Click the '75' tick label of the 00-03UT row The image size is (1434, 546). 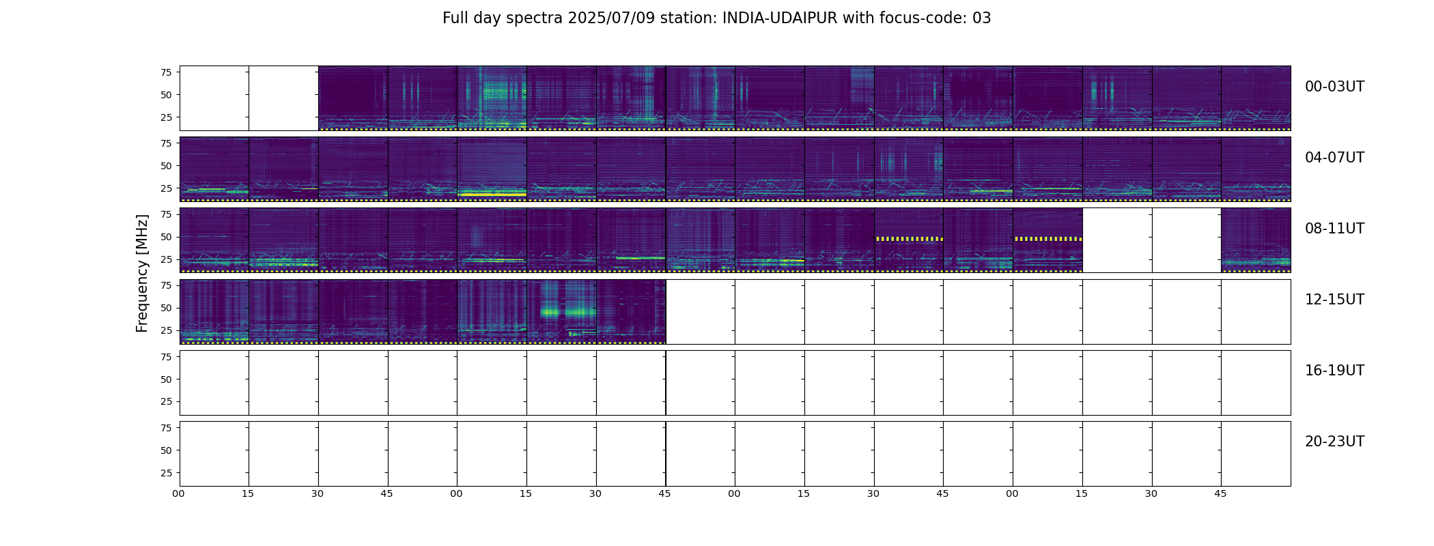[166, 72]
